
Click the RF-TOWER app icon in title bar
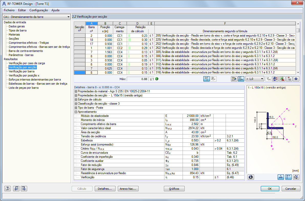(4, 4)
